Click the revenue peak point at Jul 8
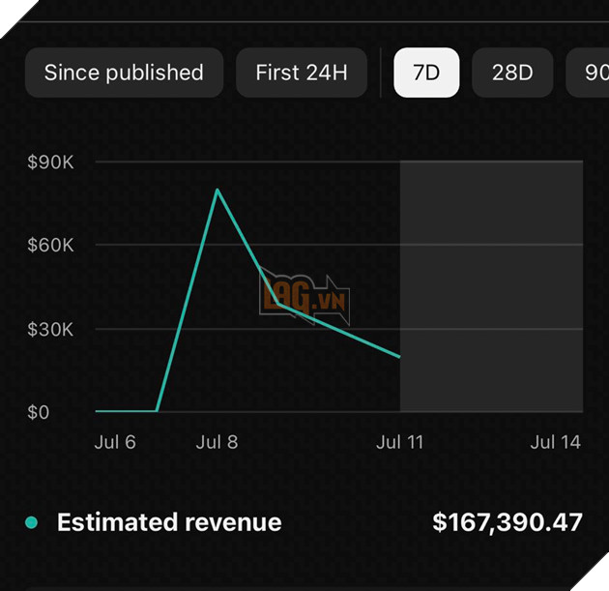Image resolution: width=609 pixels, height=591 pixels. 217,190
